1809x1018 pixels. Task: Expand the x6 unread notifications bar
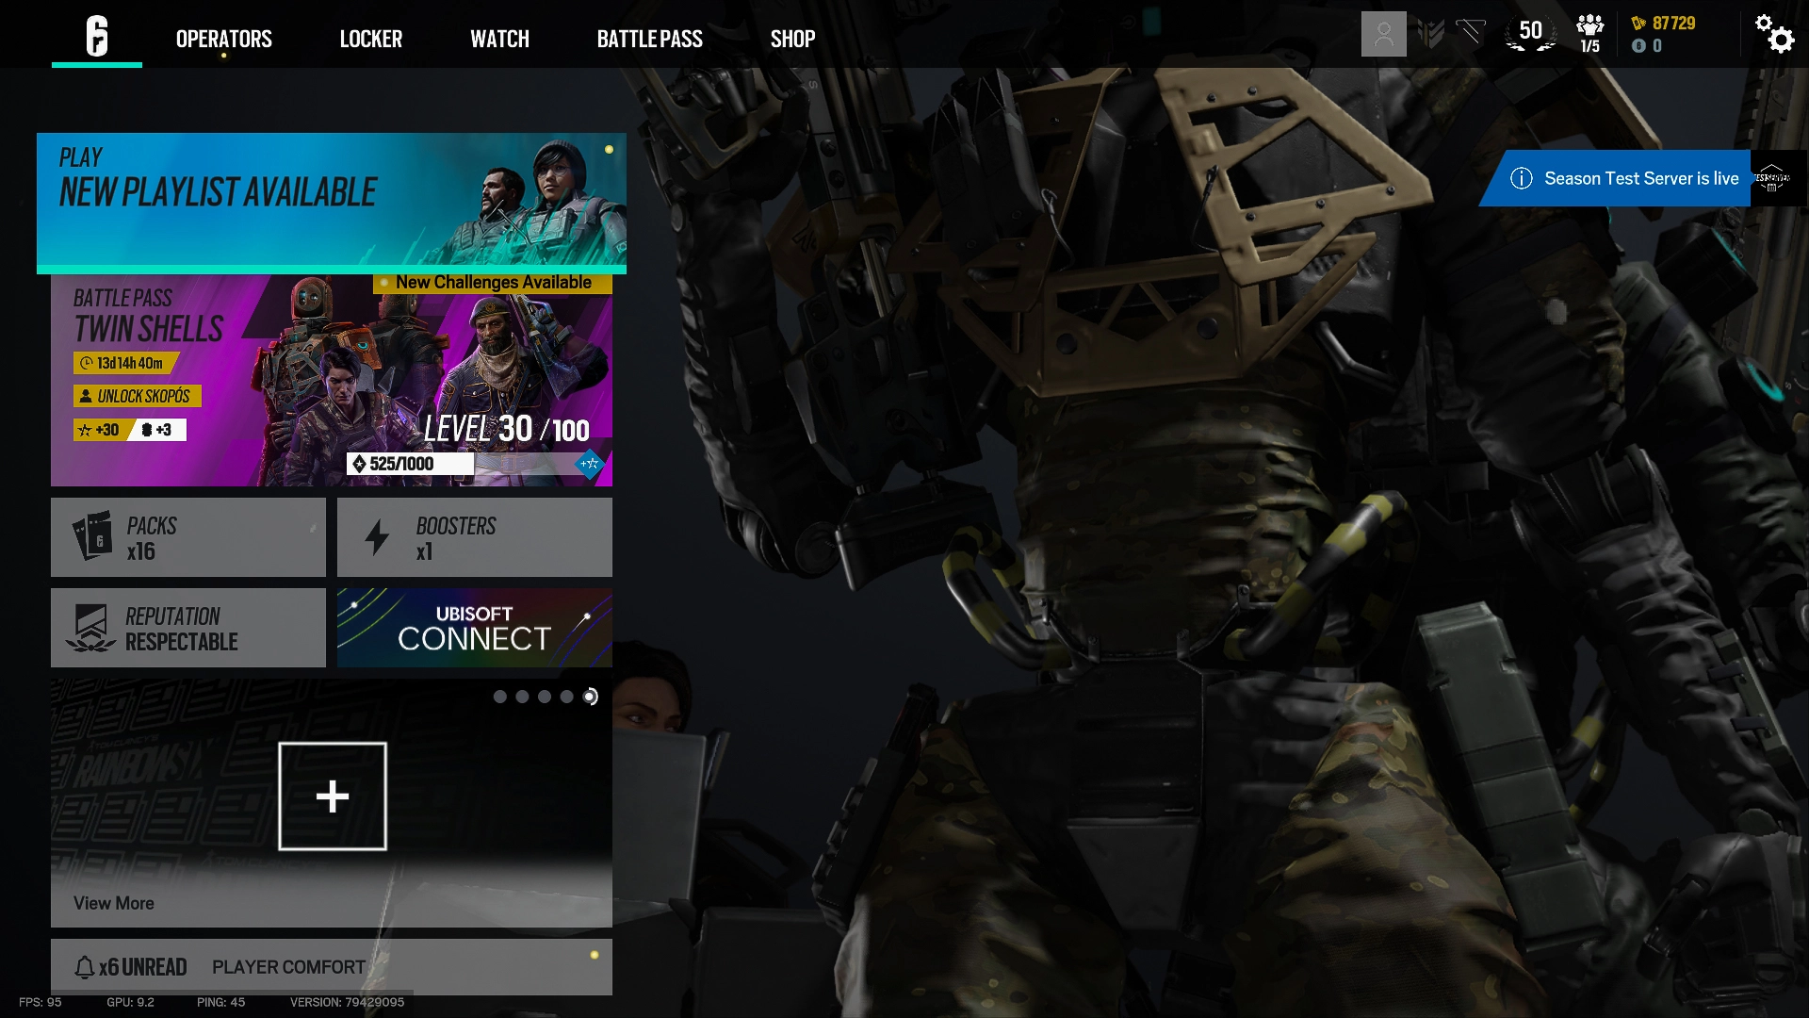click(x=331, y=967)
